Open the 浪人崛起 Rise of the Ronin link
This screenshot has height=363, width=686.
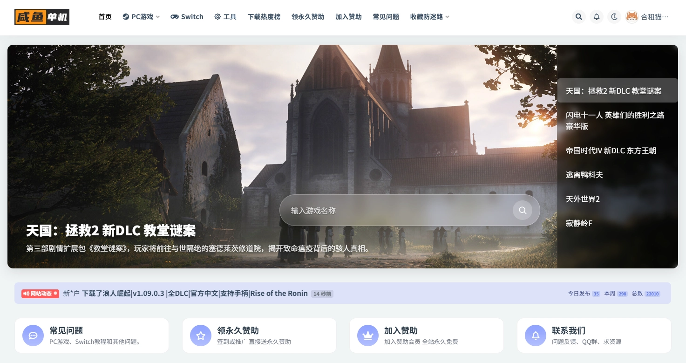pos(194,294)
